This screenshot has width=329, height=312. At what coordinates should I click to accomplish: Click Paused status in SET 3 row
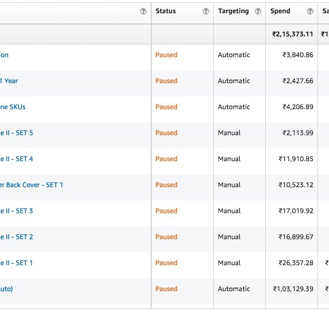pos(166,211)
